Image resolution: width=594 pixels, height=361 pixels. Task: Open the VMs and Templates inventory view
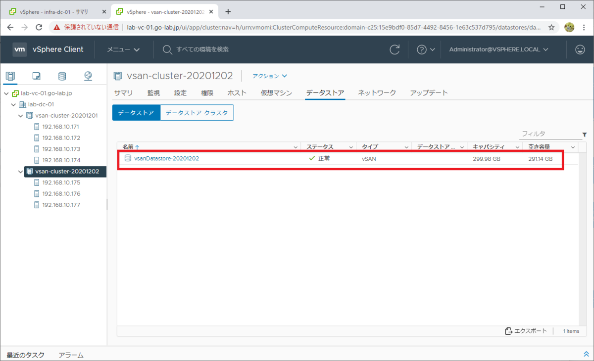[36, 76]
